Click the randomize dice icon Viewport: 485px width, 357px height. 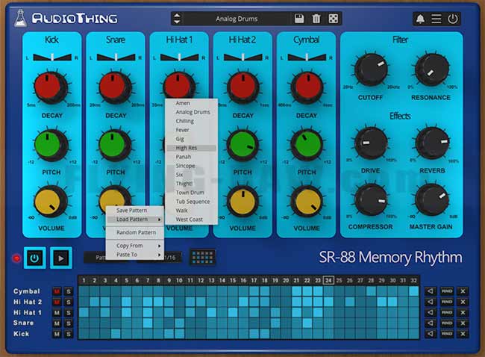[x=333, y=19]
